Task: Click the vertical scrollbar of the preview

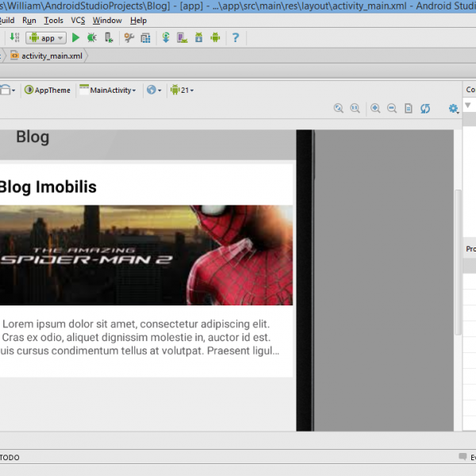Action: [x=458, y=263]
